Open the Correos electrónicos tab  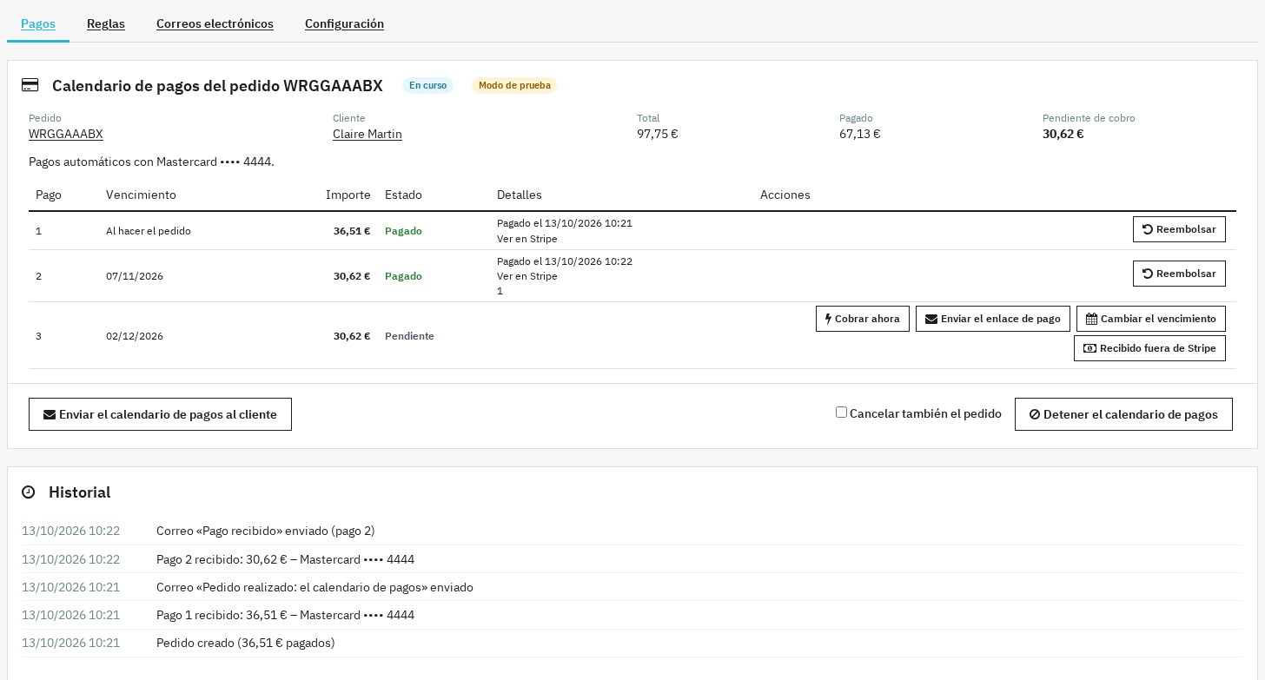215,23
